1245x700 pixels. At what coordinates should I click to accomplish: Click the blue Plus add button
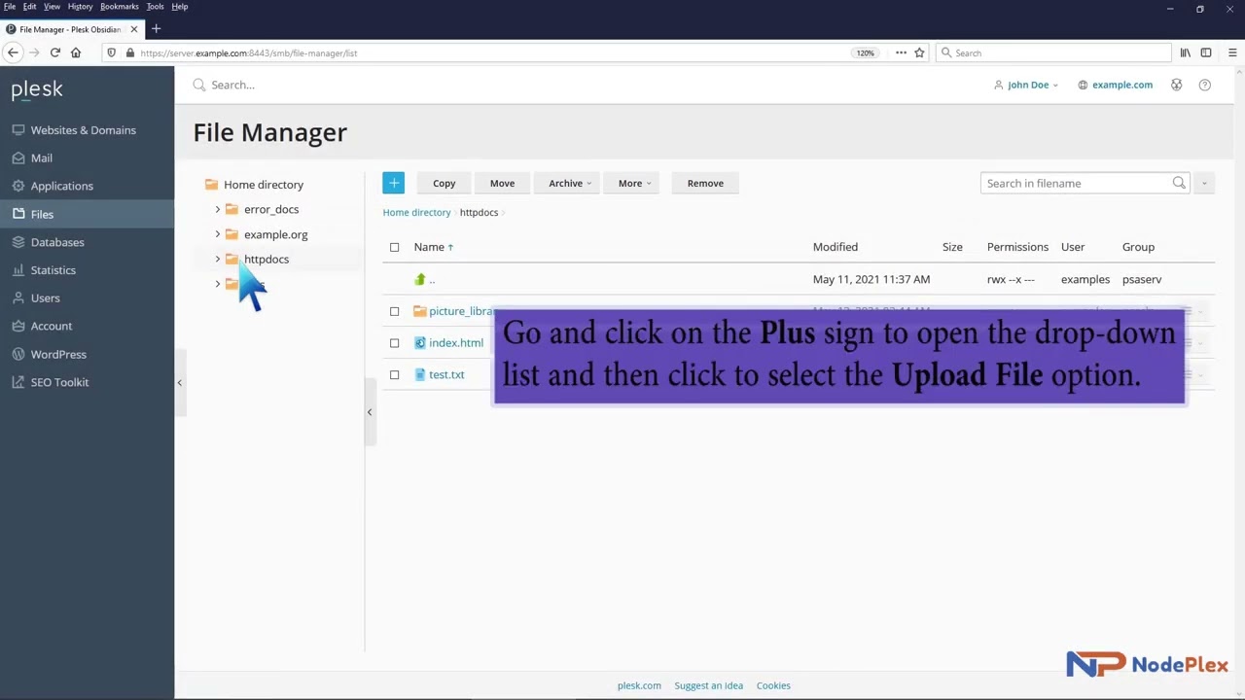pyautogui.click(x=393, y=183)
